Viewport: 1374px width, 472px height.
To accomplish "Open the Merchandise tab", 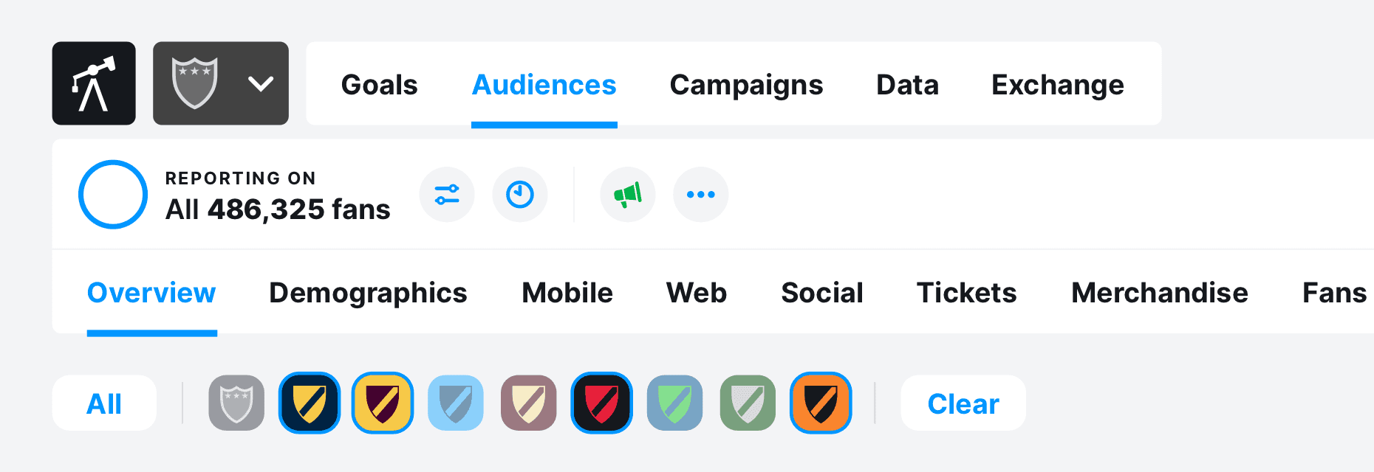I will 1159,293.
